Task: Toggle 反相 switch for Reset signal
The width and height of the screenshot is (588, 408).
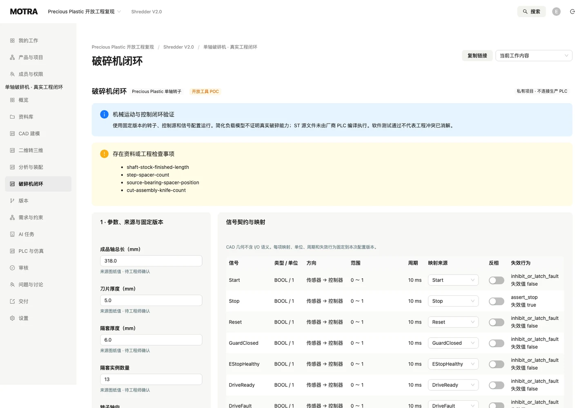Action: tap(497, 322)
